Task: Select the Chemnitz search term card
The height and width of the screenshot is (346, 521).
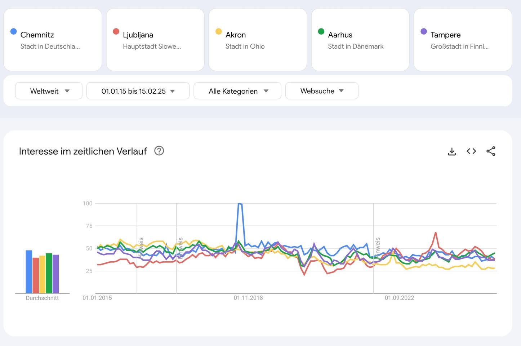Action: (53, 40)
